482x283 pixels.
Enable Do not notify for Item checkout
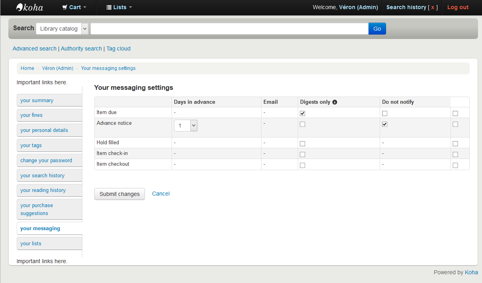(455, 165)
